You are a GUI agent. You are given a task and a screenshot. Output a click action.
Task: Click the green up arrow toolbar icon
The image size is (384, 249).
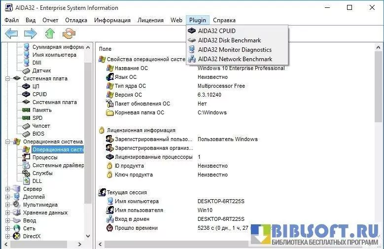click(x=50, y=34)
